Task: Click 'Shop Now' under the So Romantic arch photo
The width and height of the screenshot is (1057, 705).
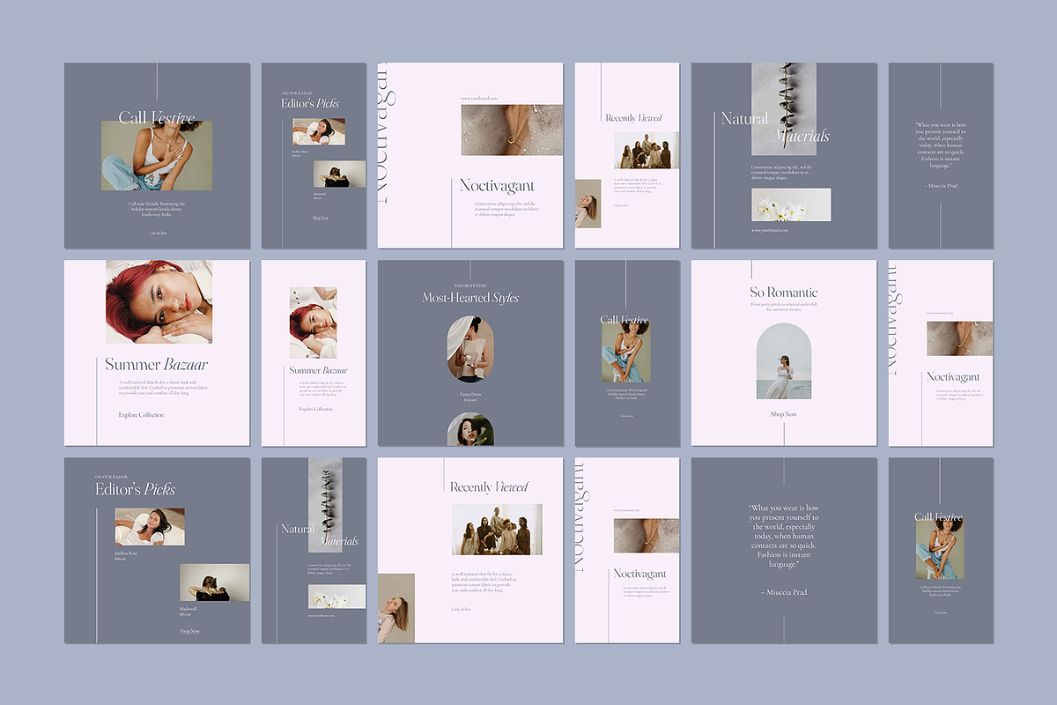Action: (x=784, y=414)
